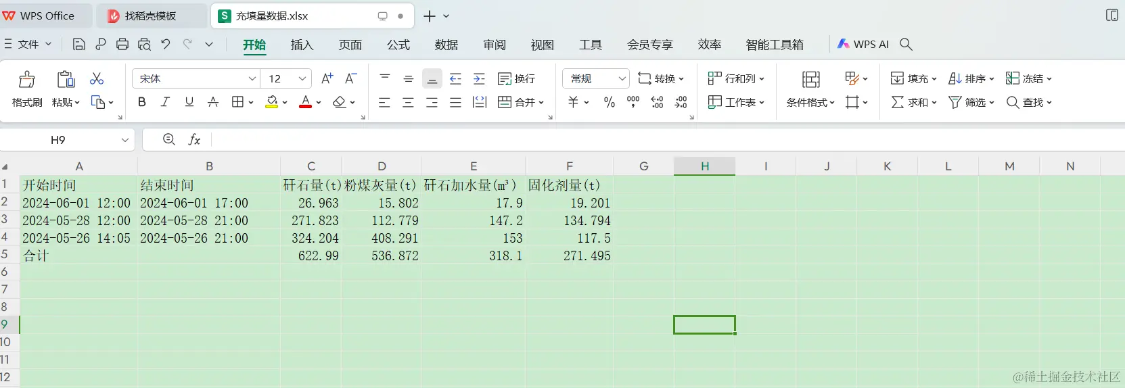Toggle underline formatting
1125x388 pixels.
189,102
